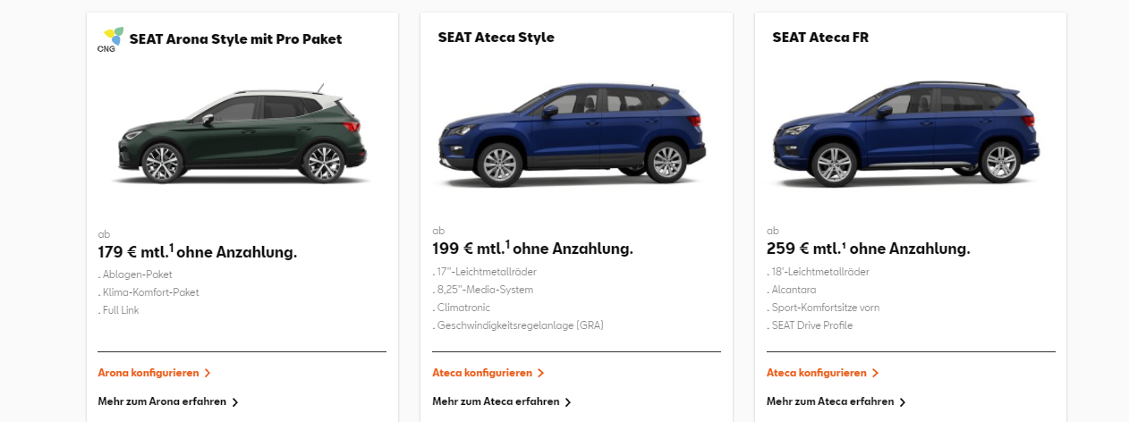
Task: Open the Arona konfigurieren link
Action: 148,373
